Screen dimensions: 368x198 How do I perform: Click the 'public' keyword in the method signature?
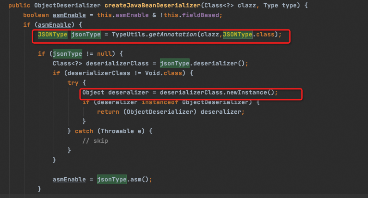click(19, 6)
